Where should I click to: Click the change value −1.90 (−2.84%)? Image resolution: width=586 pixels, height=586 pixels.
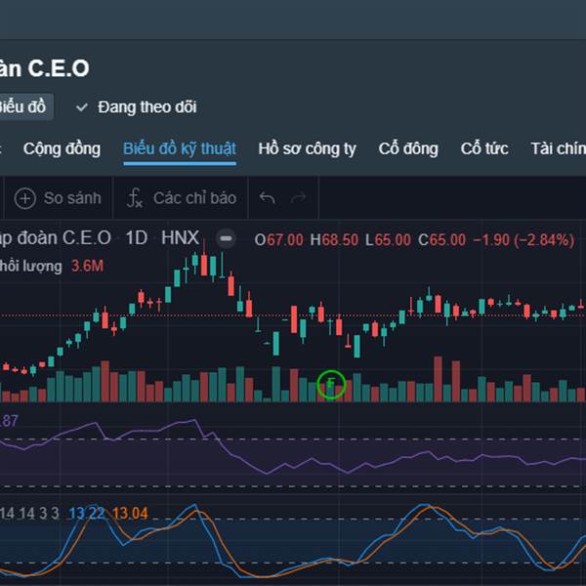point(523,239)
